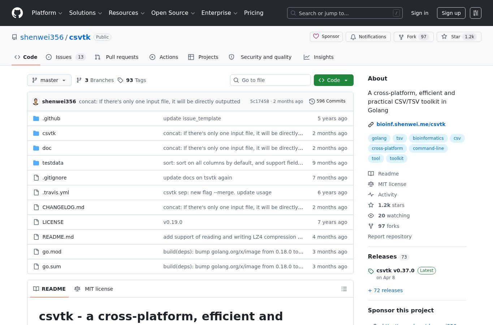View the 93 Tags link
Screen dimensions: 493x325
pos(132,80)
